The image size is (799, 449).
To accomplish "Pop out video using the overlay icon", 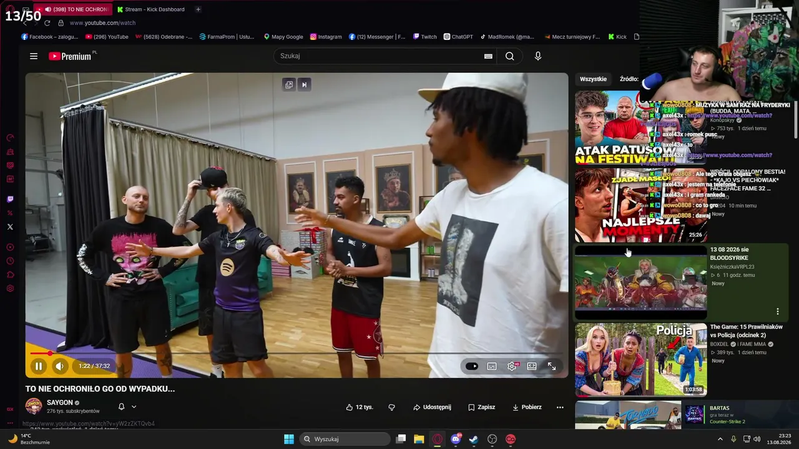I will [x=289, y=85].
